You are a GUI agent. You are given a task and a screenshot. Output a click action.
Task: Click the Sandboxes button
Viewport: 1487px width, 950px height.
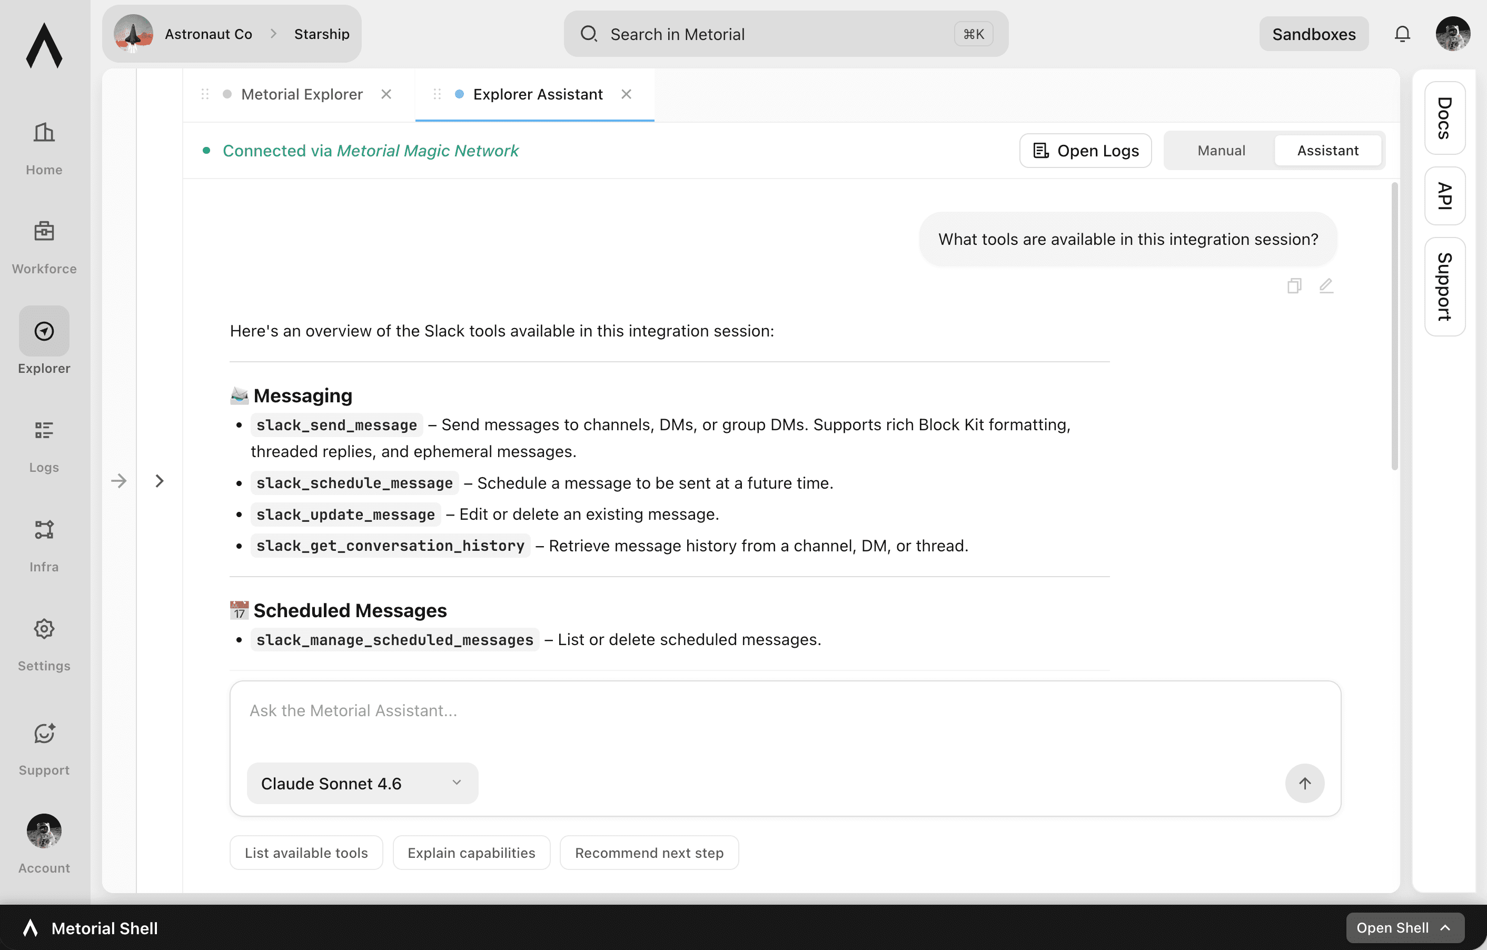click(1313, 34)
